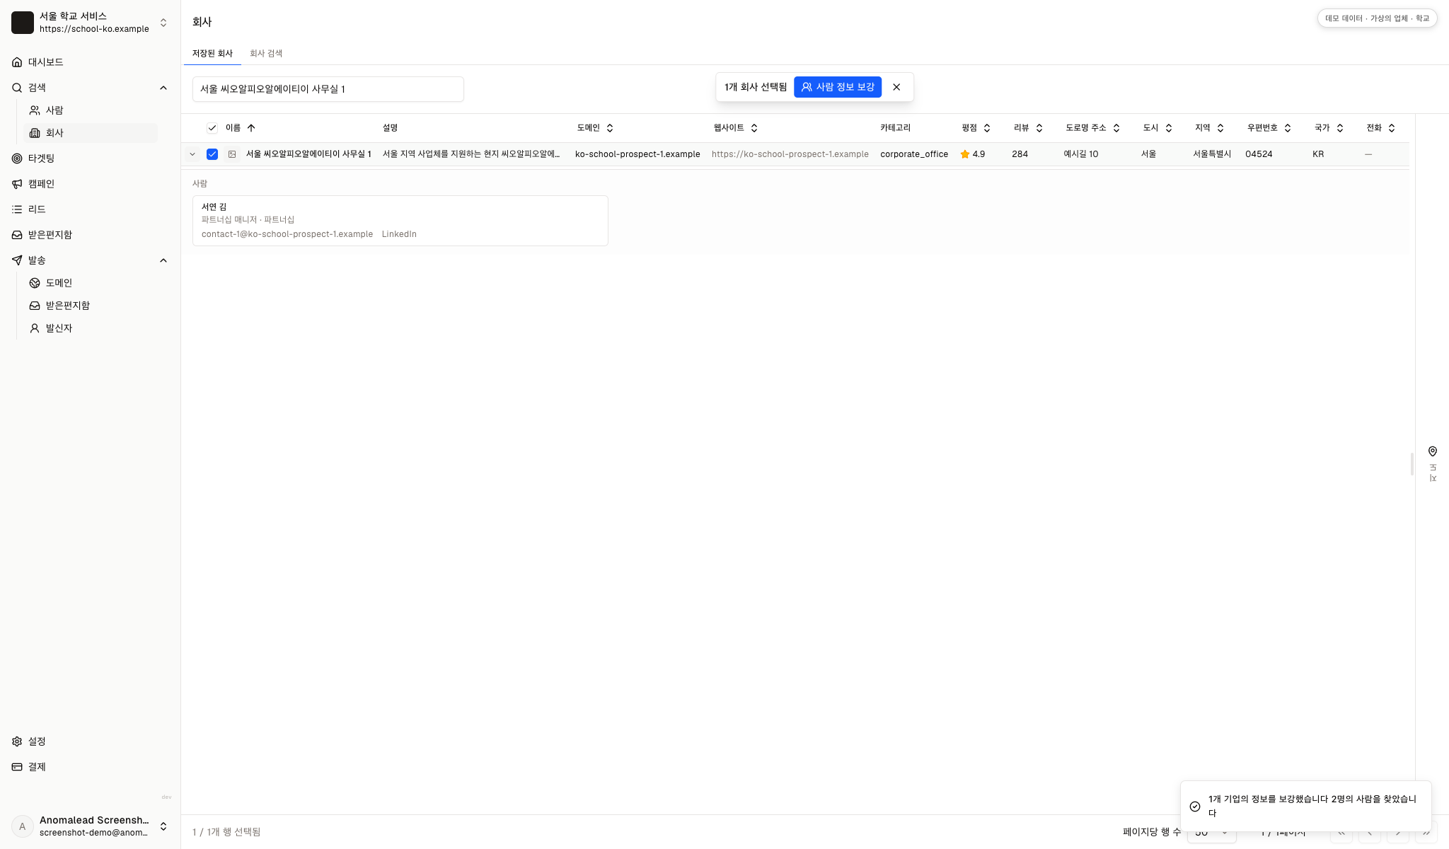Open 설정 gear icon
The width and height of the screenshot is (1449, 849).
coord(17,741)
